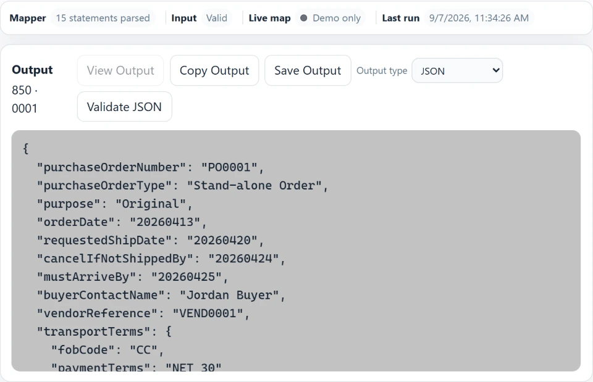Click the purchaseOrderType "Stand-alone Order" line

coord(182,186)
